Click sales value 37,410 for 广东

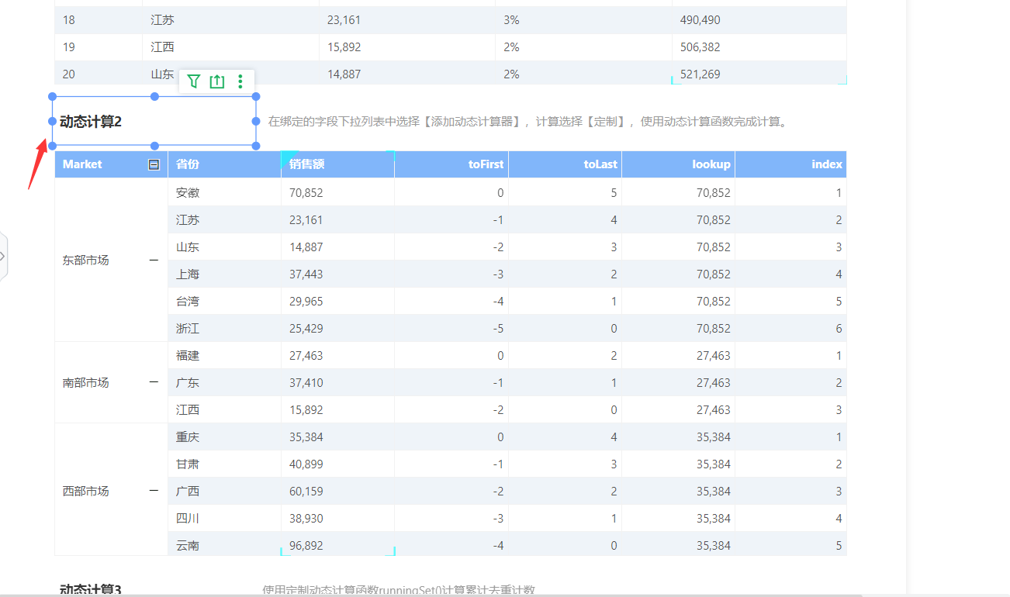pyautogui.click(x=306, y=382)
